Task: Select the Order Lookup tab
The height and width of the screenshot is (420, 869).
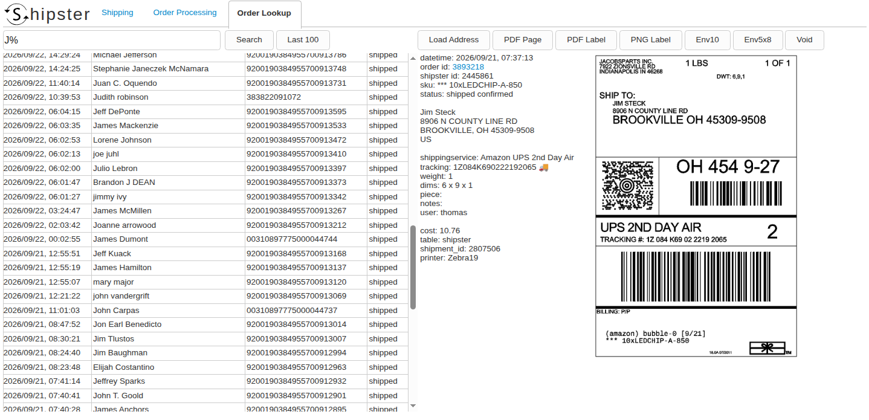Action: (x=264, y=13)
